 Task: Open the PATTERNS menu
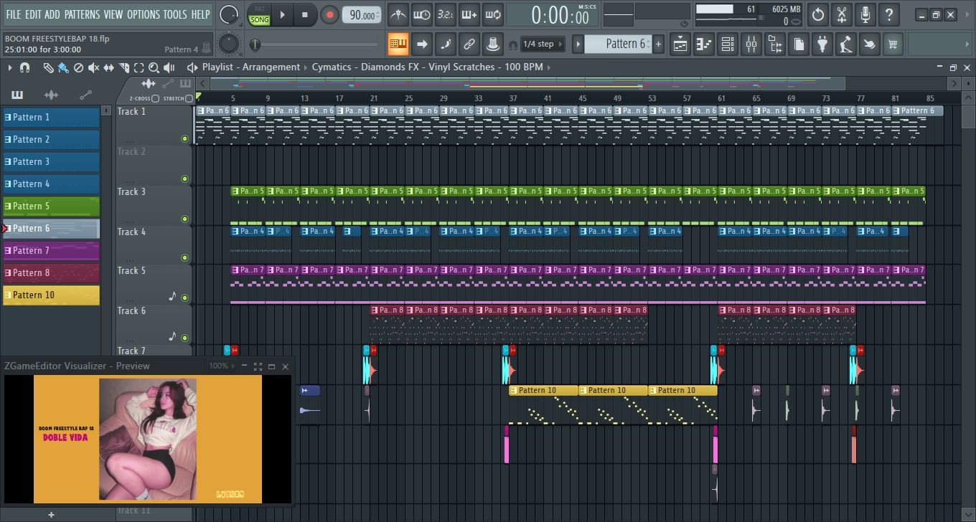pos(83,14)
